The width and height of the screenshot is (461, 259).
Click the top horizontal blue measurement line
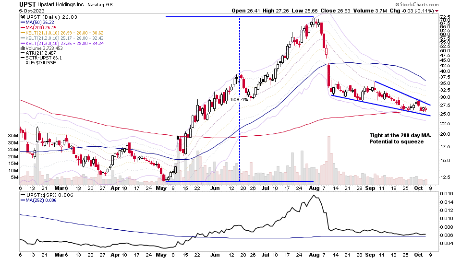(x=240, y=17)
